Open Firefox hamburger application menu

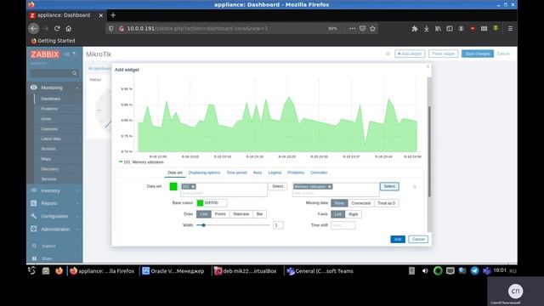[510, 28]
